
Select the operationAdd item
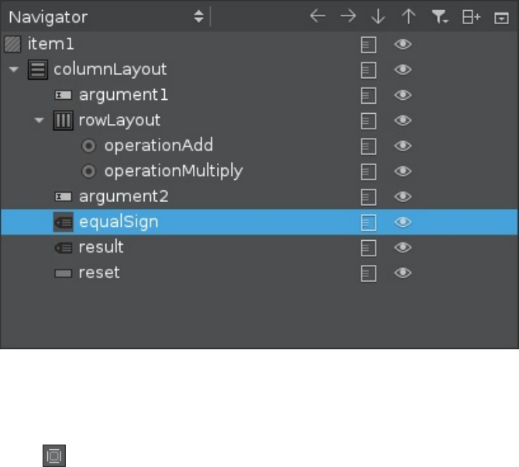pos(158,146)
